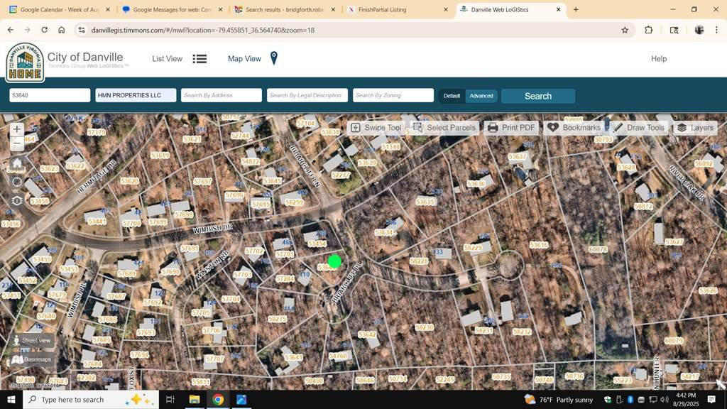The width and height of the screenshot is (727, 409).
Task: Zoom in on the map
Action: coord(16,129)
